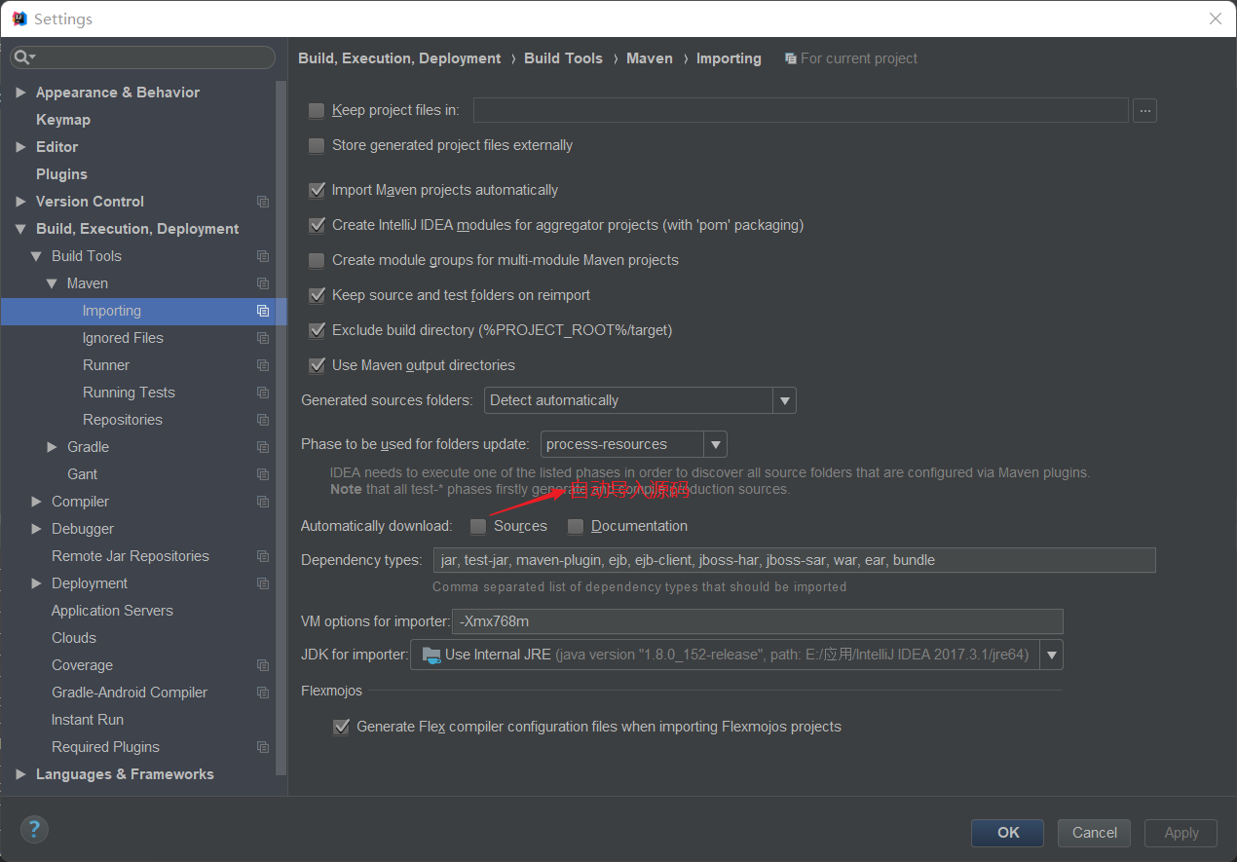Toggle Keep source and test folders on reimport

pos(317,295)
